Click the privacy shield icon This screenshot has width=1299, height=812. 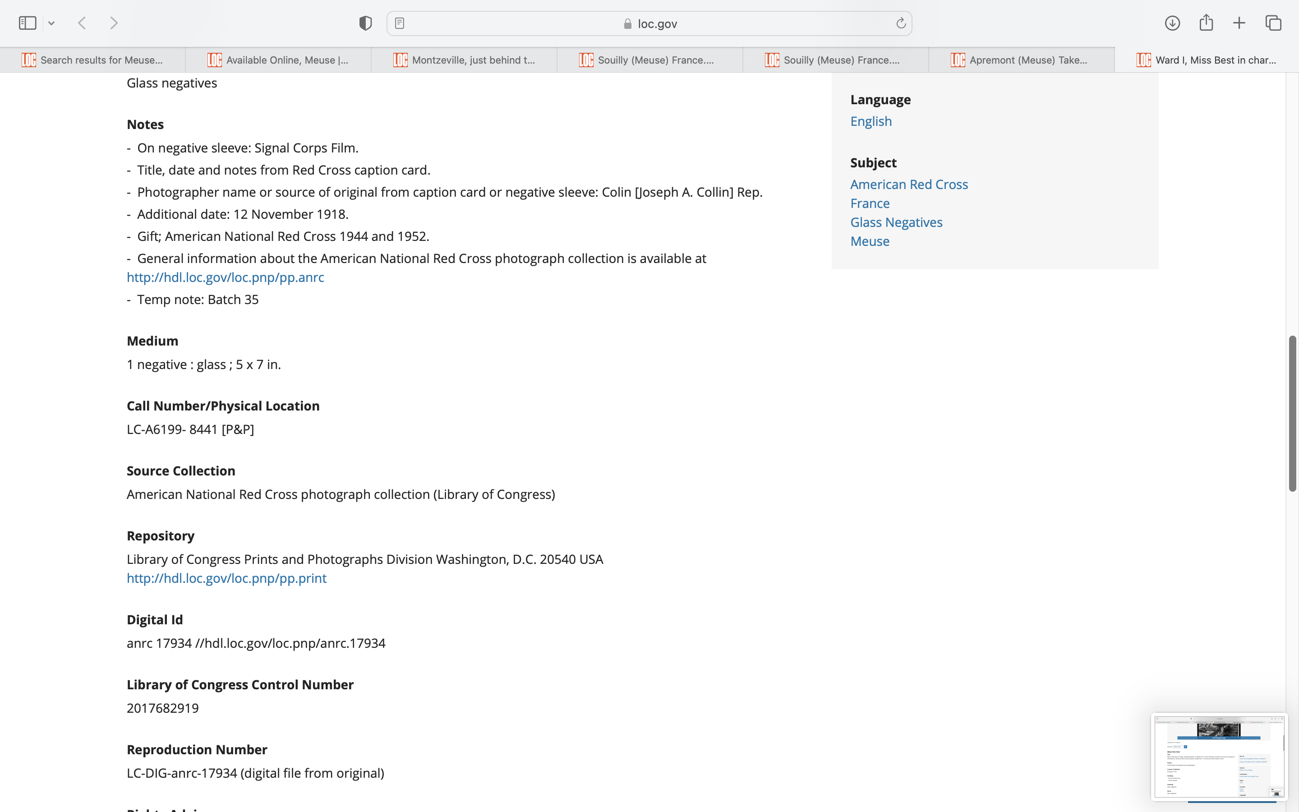pos(365,23)
